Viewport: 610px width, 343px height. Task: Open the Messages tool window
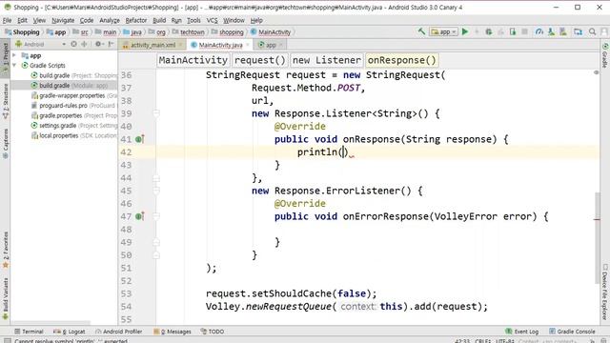pos(173,332)
